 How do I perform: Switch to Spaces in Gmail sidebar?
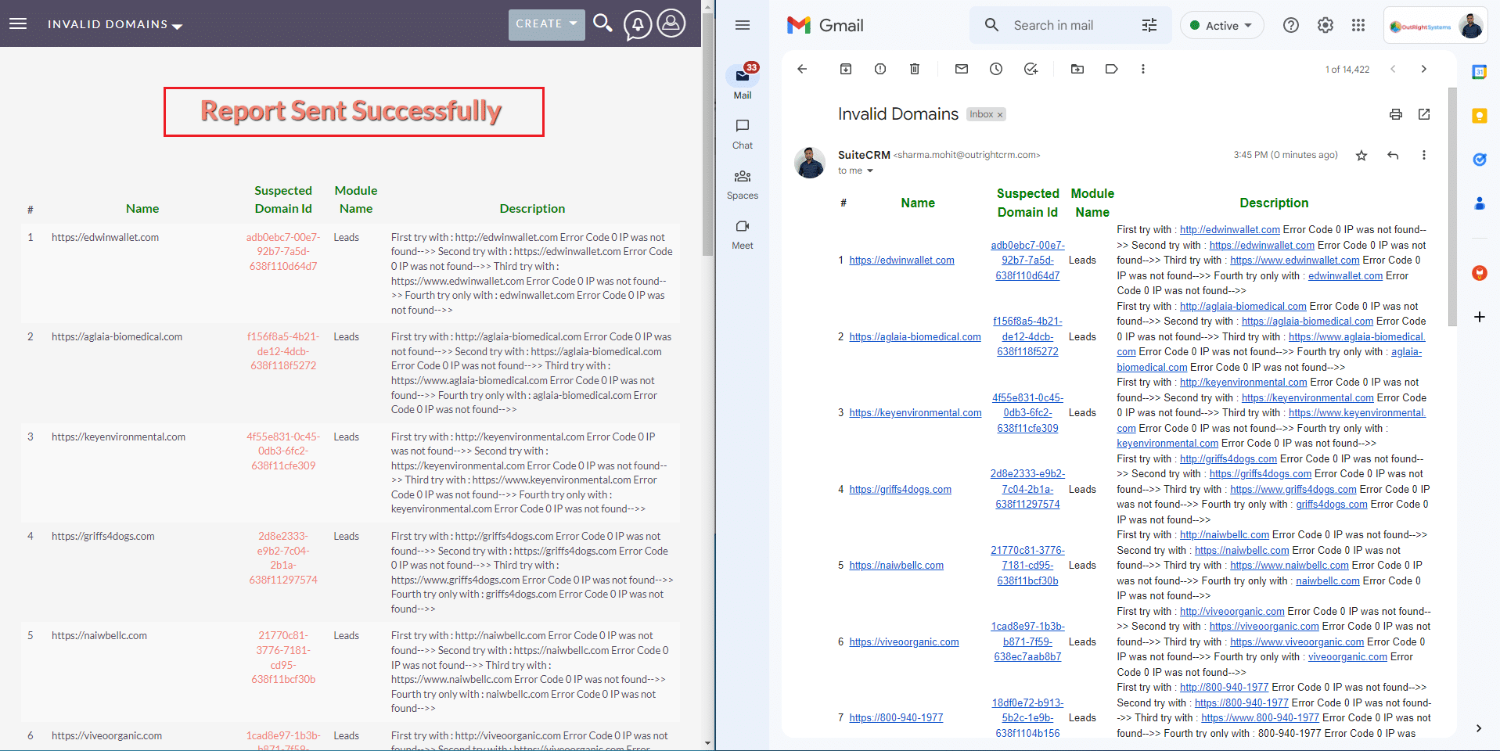[x=743, y=185]
